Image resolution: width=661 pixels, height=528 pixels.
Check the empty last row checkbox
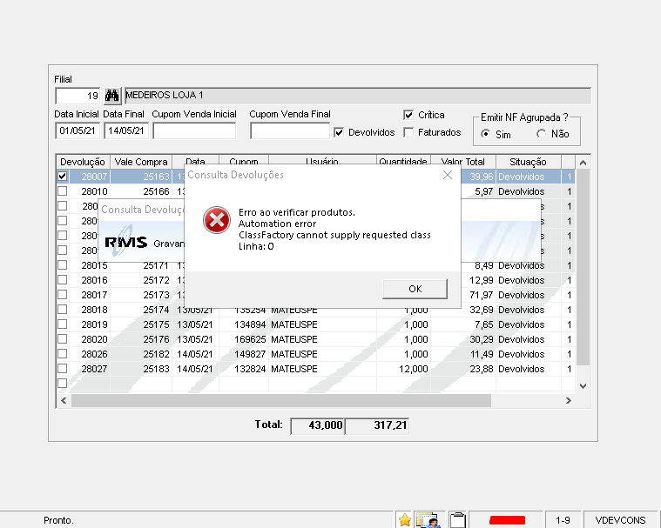(63, 383)
